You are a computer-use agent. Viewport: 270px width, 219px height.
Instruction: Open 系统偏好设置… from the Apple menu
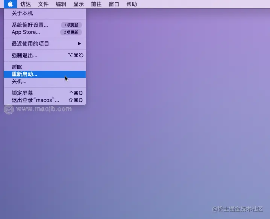point(45,25)
